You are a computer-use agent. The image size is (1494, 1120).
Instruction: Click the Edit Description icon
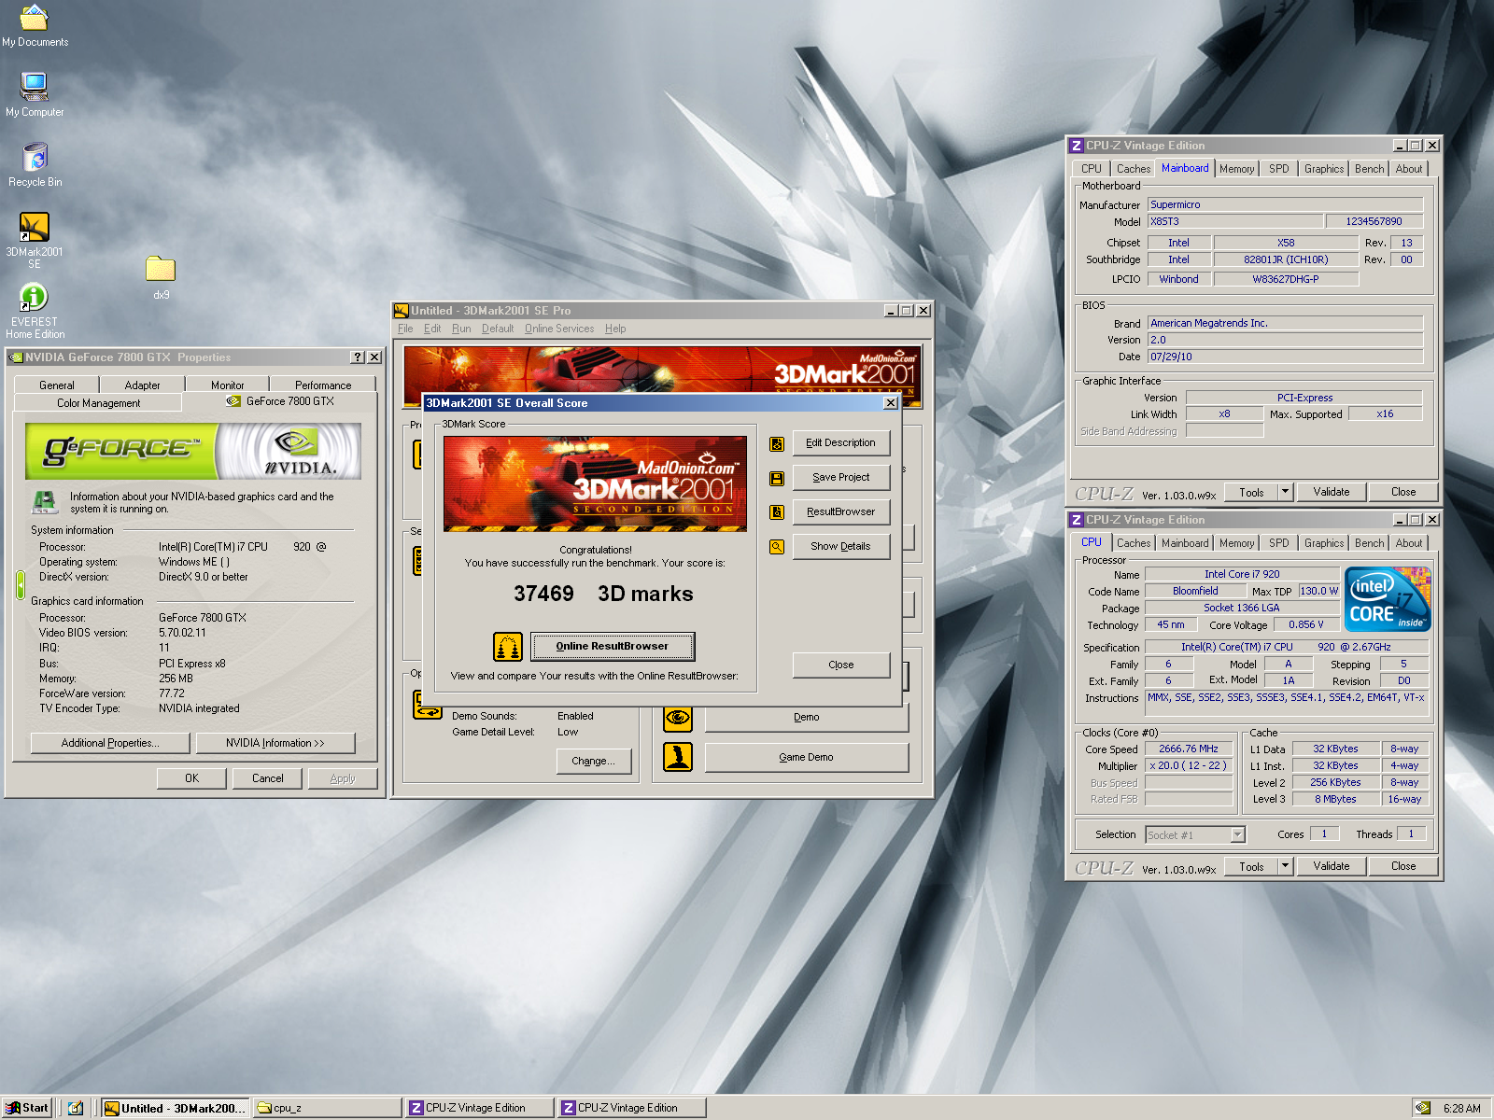pyautogui.click(x=777, y=444)
